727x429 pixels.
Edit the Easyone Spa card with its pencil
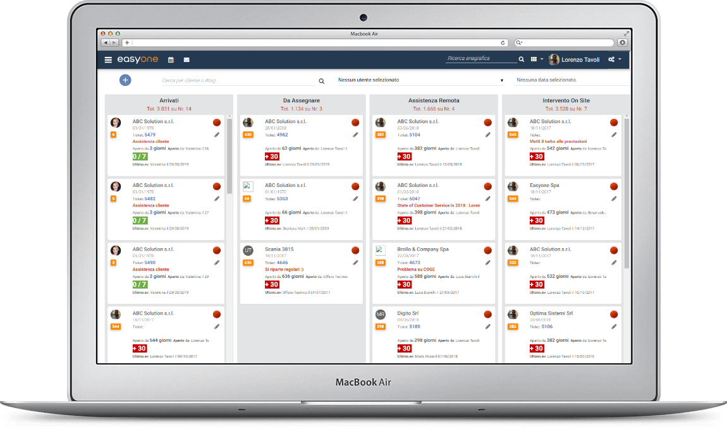tap(614, 199)
